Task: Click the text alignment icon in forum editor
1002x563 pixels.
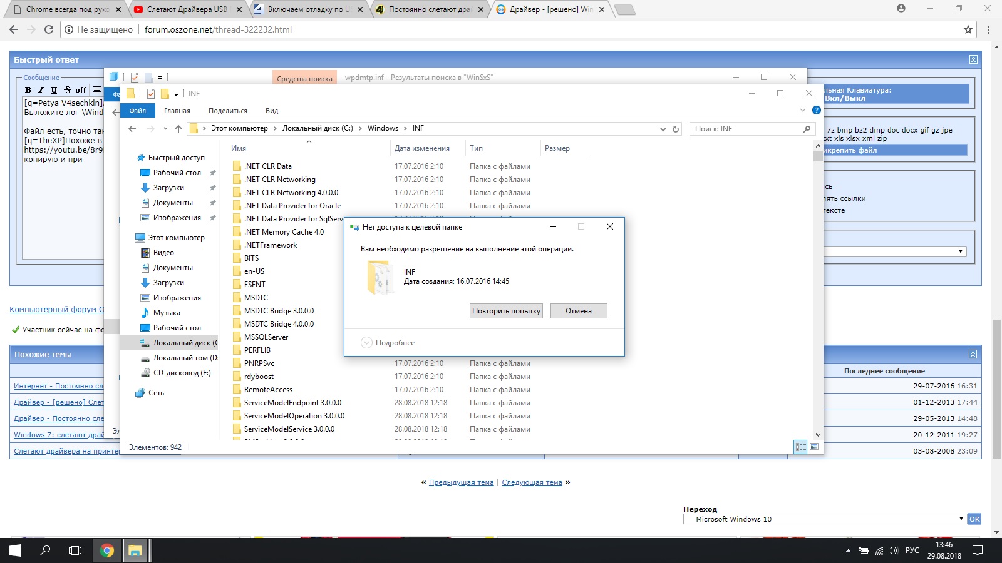Action: tap(97, 90)
